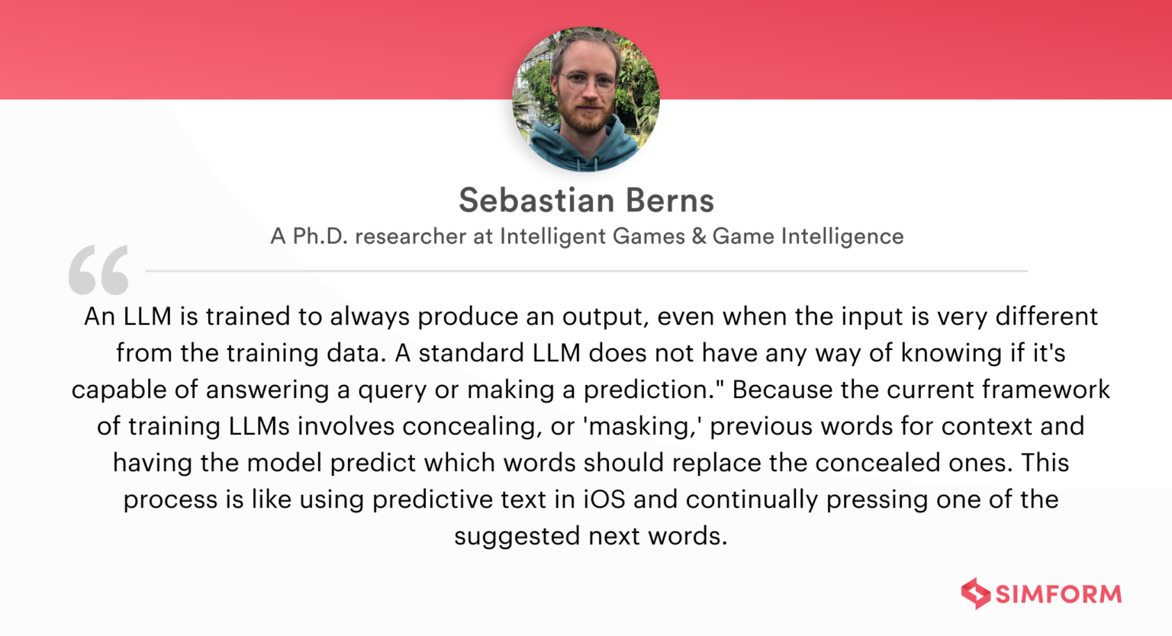
Task: Click the SIMFORM wordmark text
Action: pos(1058,594)
